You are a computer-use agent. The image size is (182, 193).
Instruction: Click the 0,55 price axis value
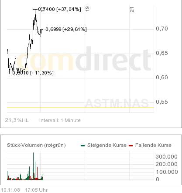pos(162,102)
